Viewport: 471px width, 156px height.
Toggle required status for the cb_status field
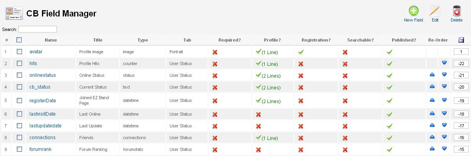(215, 87)
